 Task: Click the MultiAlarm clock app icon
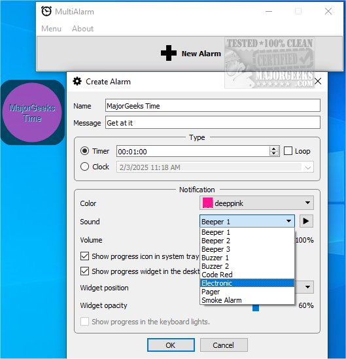click(x=46, y=11)
